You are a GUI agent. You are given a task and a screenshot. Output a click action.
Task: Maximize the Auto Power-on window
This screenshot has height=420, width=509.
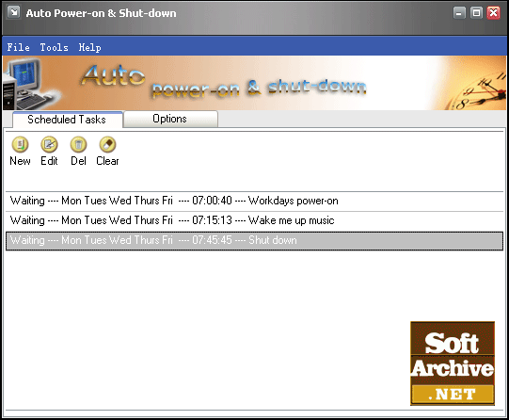(476, 13)
